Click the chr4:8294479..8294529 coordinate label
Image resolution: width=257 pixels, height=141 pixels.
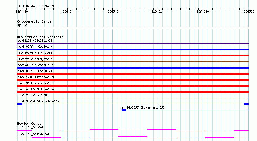click(x=36, y=6)
